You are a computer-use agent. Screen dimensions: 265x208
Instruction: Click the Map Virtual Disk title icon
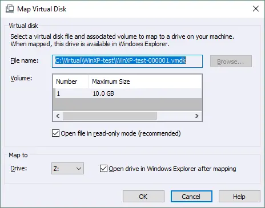[x=10, y=9]
